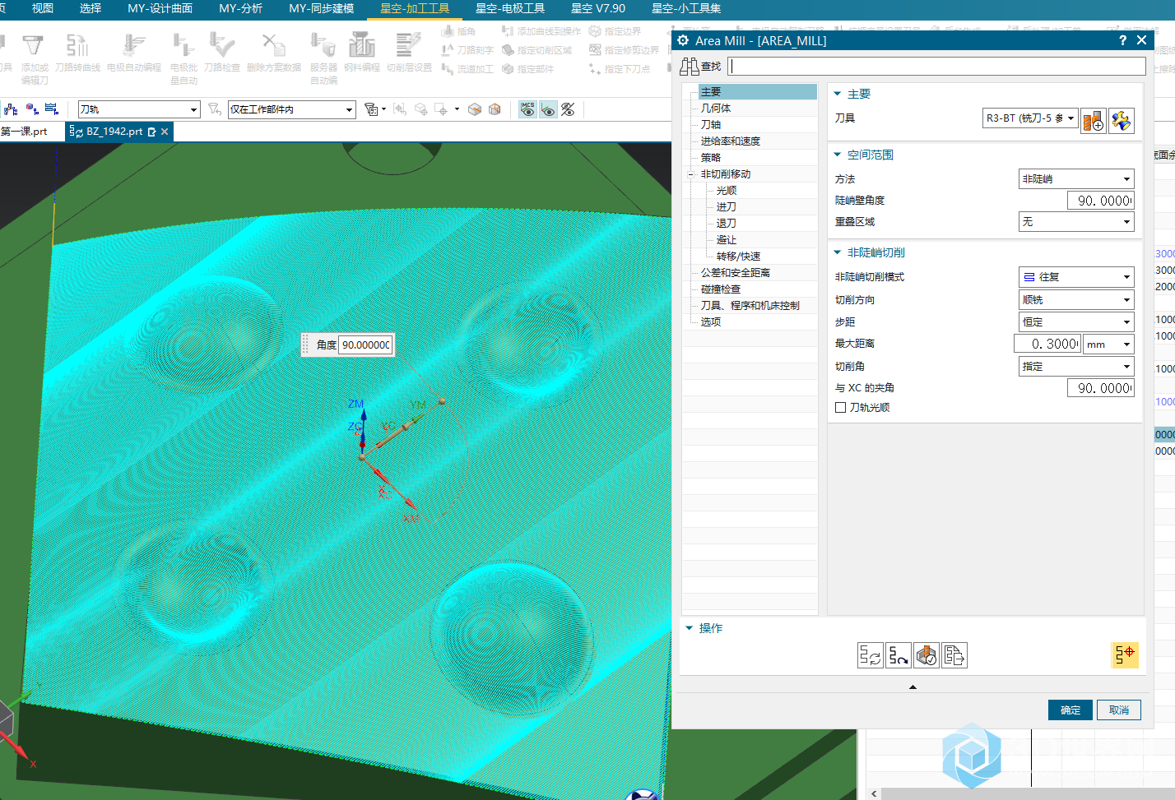Collapse the 非切削移动 tree node
This screenshot has height=800, width=1175.
pos(691,174)
